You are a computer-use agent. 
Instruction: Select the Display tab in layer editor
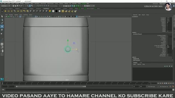135,63
